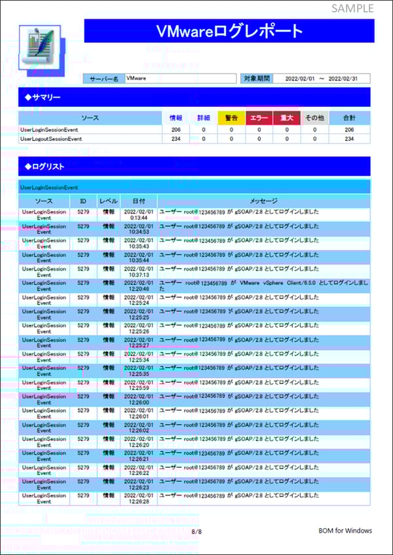This screenshot has height=555, width=393.
Task: Click the page number 8/8 in the footer
Action: 196,531
